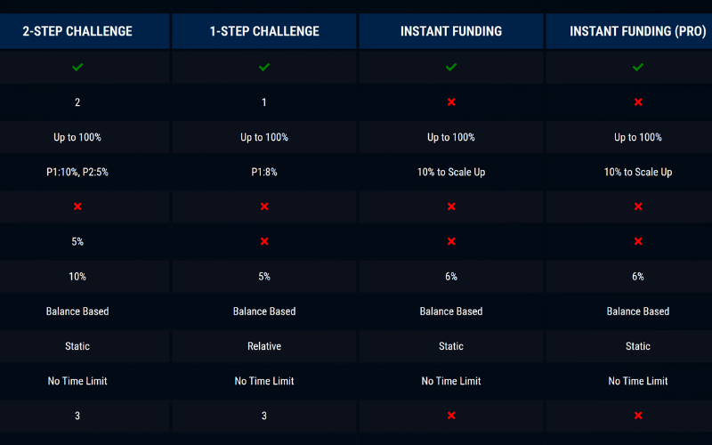Click 'No Time Limit' under 1-Step Challenge
Image resolution: width=712 pixels, height=445 pixels.
point(264,381)
